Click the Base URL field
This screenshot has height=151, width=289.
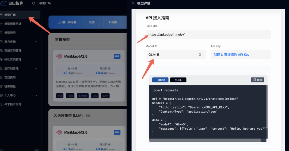click(x=208, y=34)
